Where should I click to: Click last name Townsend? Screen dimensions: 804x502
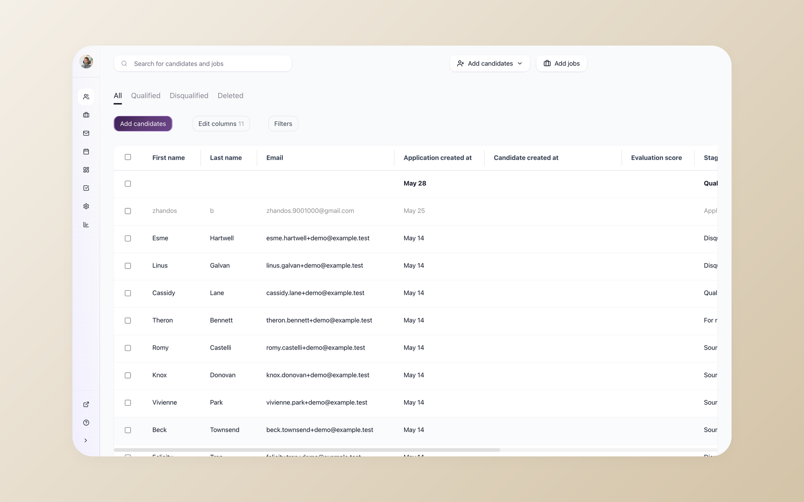coord(224,430)
